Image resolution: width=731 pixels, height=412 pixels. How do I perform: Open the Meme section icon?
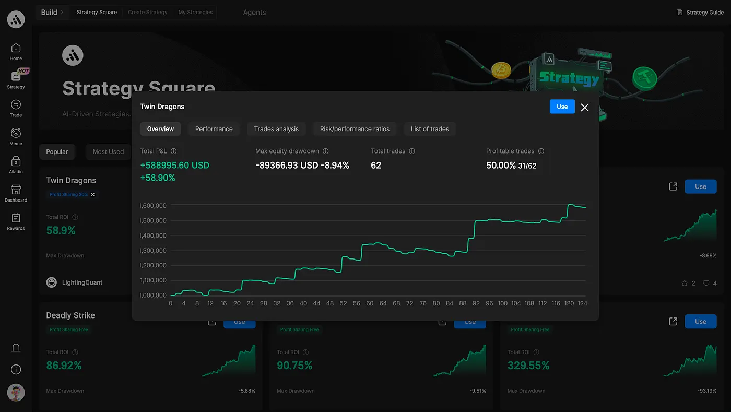coord(16,133)
